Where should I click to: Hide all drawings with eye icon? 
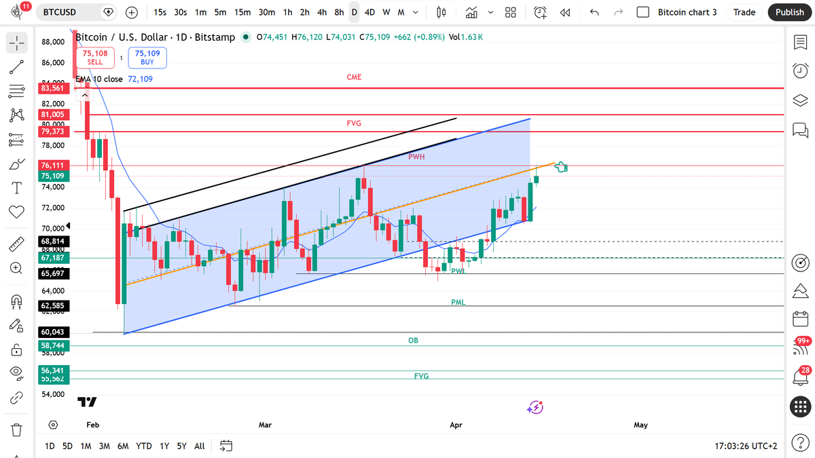tap(17, 374)
